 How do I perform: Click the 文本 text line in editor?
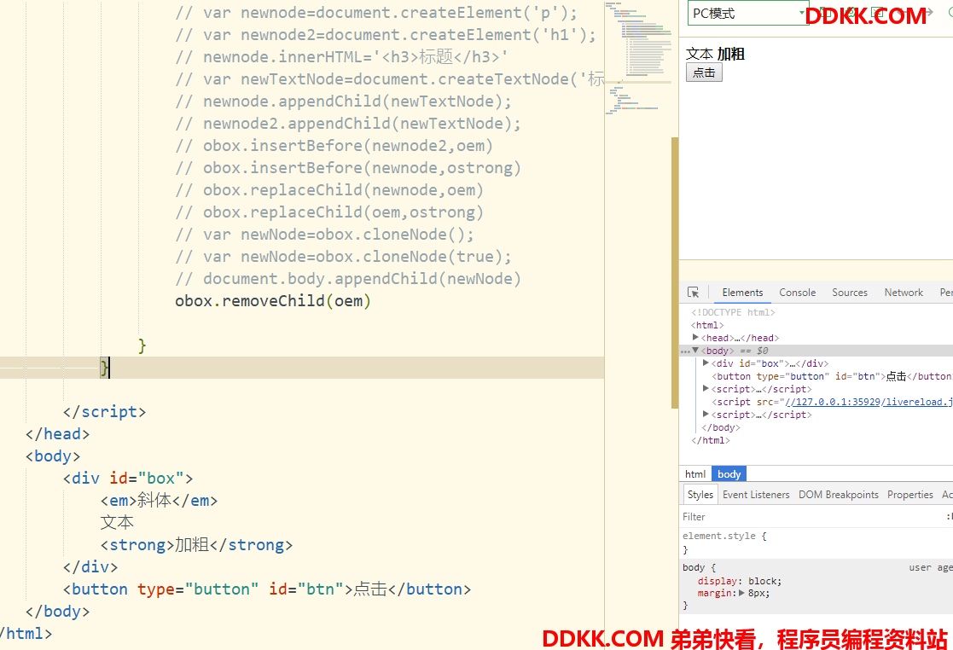tap(117, 522)
